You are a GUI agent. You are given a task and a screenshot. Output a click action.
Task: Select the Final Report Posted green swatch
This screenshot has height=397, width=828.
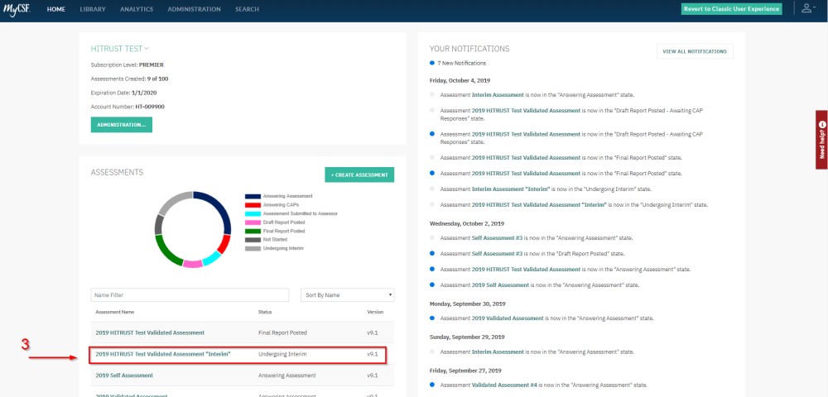coord(253,231)
